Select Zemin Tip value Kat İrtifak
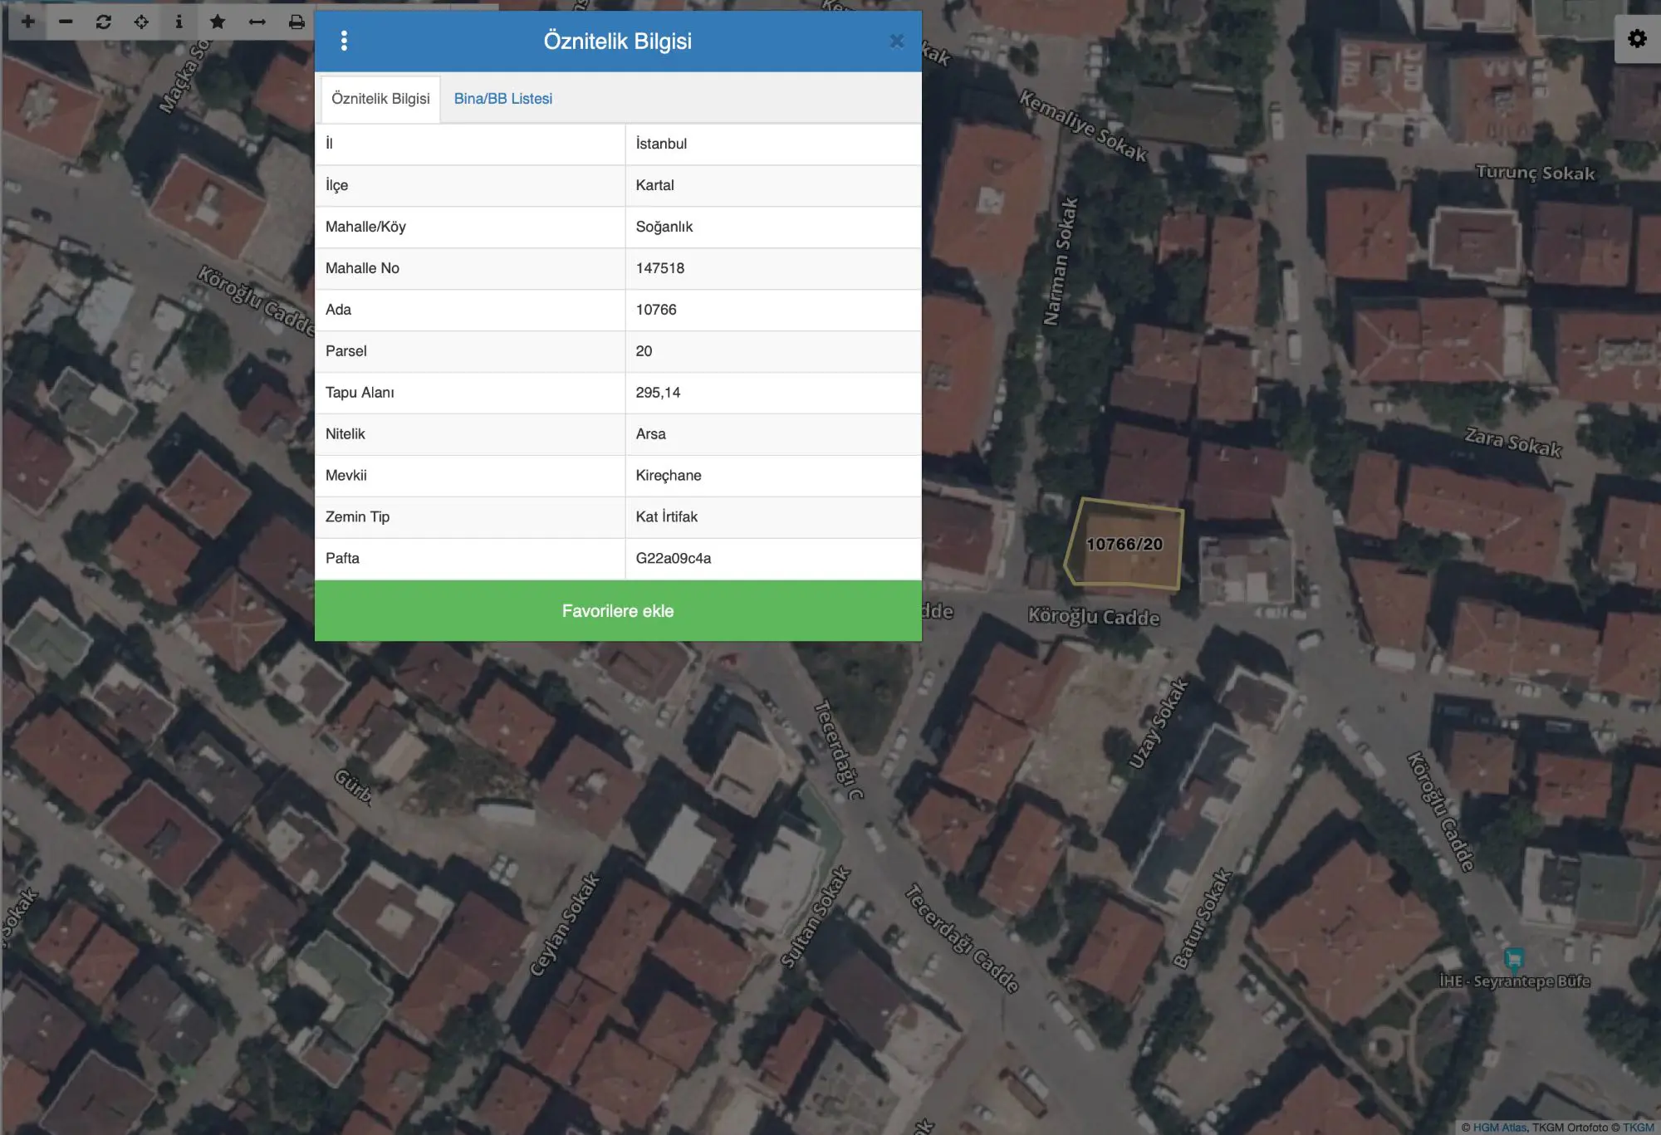This screenshot has height=1135, width=1661. tap(773, 517)
